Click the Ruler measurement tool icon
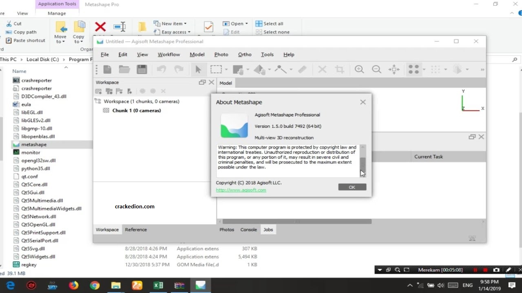This screenshot has height=293, width=522. (x=302, y=70)
